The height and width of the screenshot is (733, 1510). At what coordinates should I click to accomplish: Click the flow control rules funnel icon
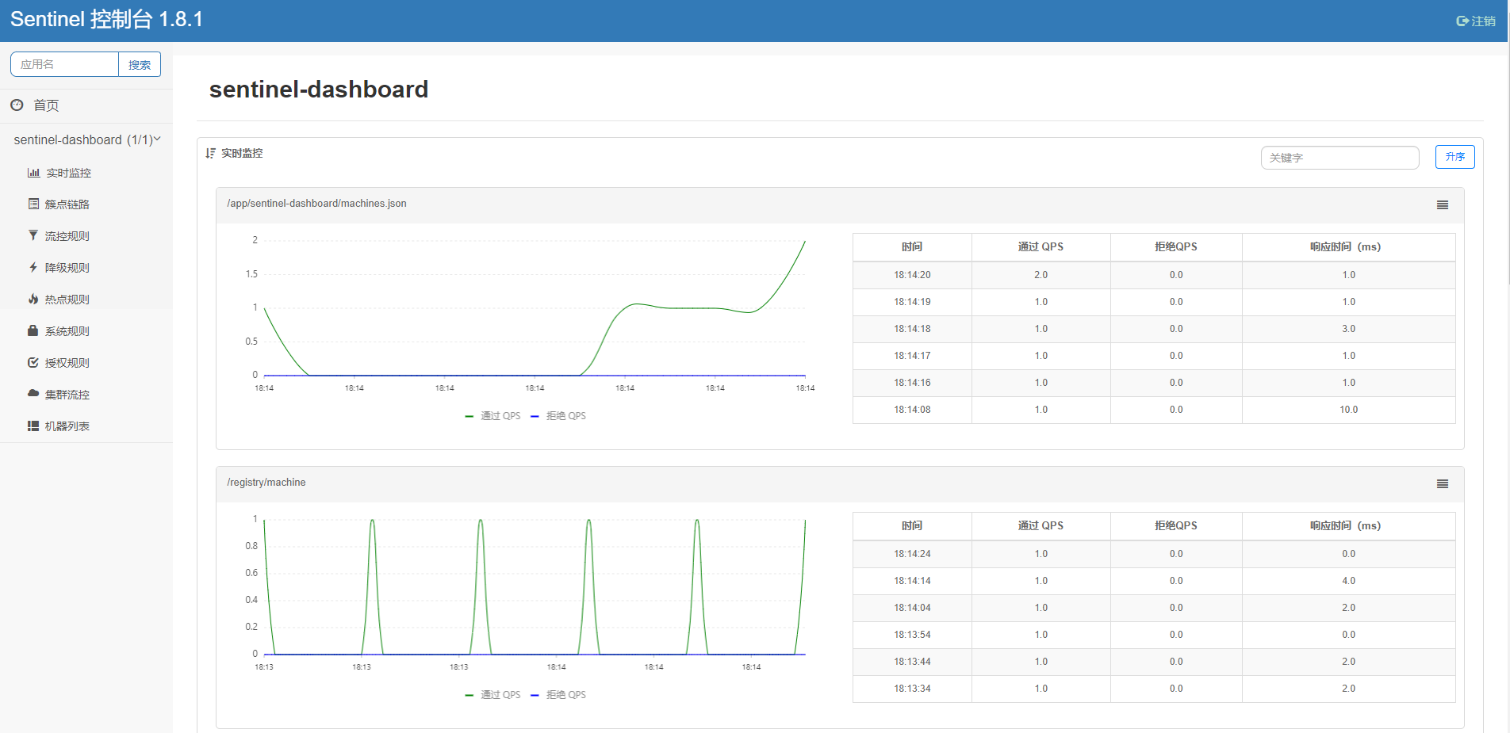click(x=33, y=235)
